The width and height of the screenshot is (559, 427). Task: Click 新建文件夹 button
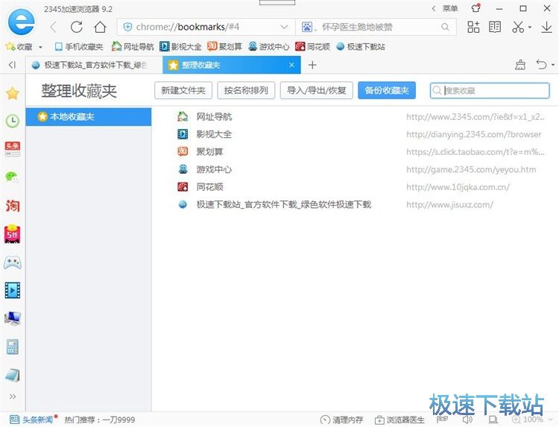pos(183,90)
